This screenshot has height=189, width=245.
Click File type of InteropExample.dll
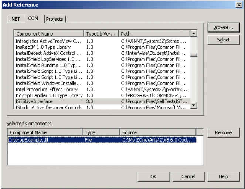(x=88, y=140)
